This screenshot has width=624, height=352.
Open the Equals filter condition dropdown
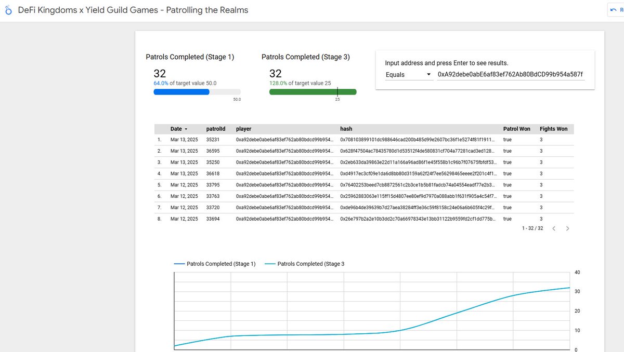(409, 75)
